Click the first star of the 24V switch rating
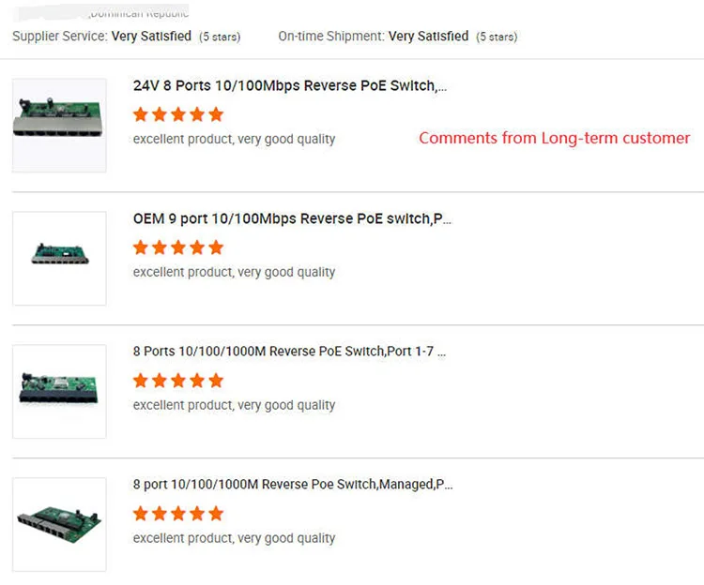The image size is (704, 585). pyautogui.click(x=141, y=114)
